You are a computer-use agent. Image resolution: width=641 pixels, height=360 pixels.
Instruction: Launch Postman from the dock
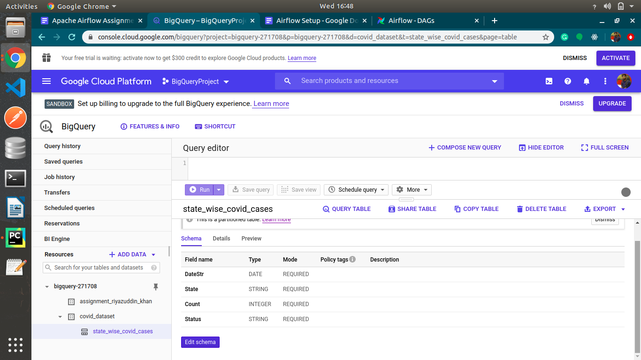[15, 118]
